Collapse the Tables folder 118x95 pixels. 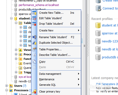[x=16, y=23]
